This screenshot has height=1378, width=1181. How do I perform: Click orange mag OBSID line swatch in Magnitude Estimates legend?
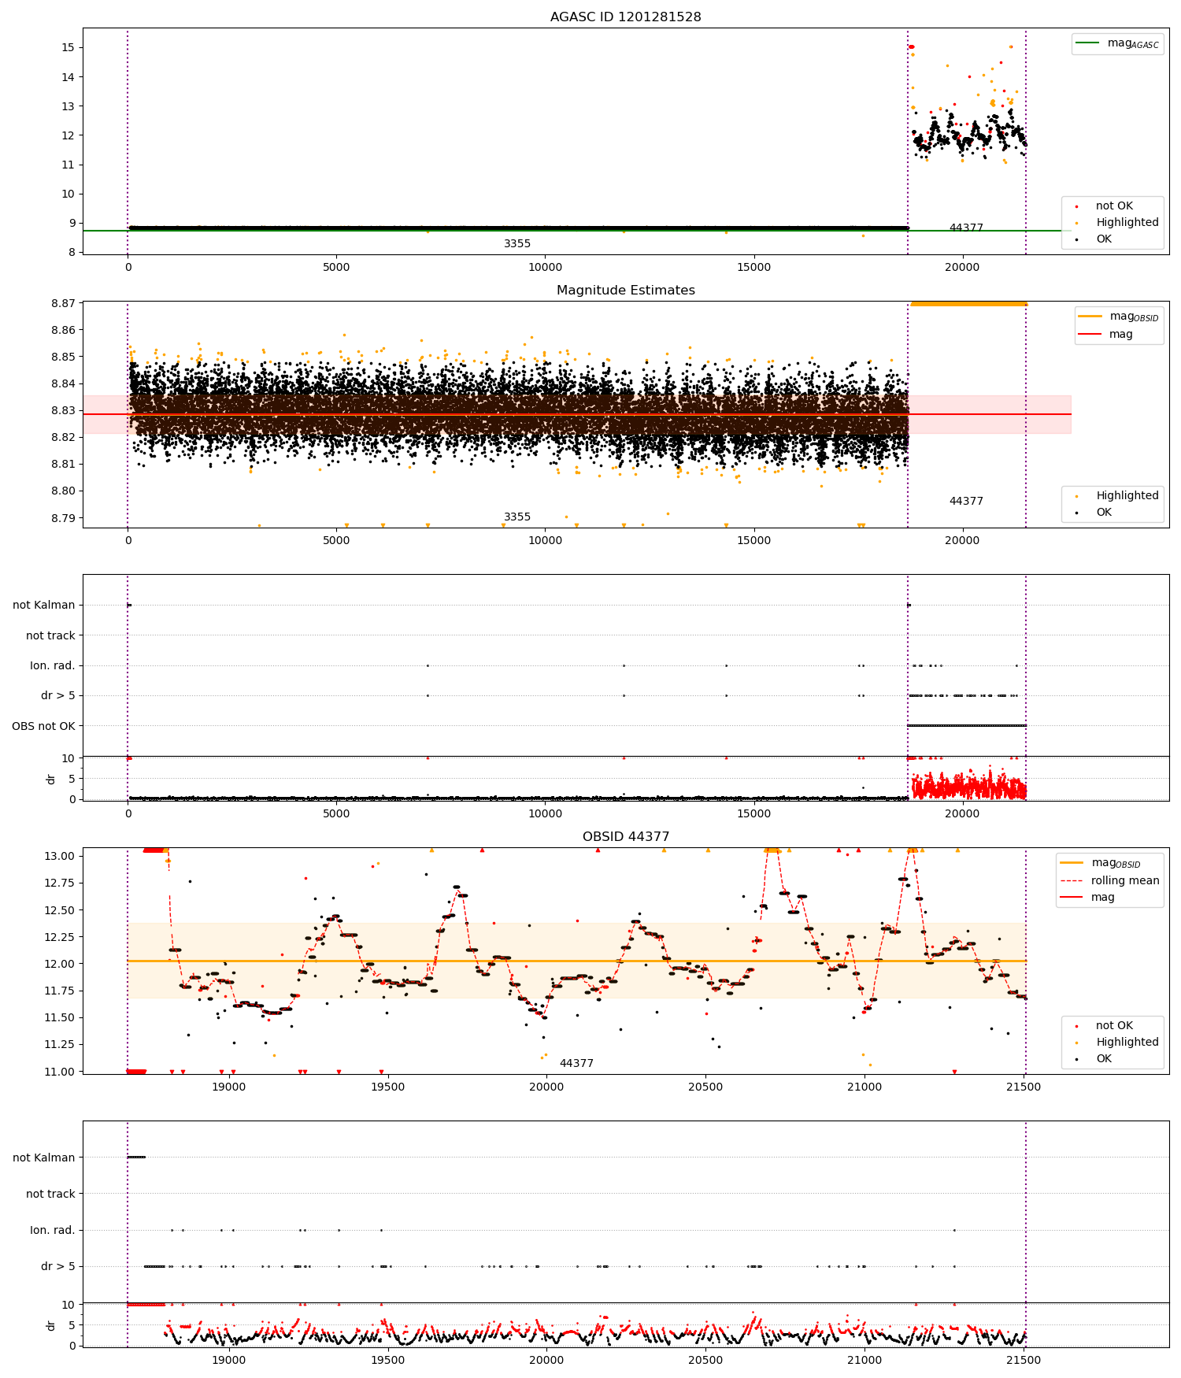(x=1090, y=317)
